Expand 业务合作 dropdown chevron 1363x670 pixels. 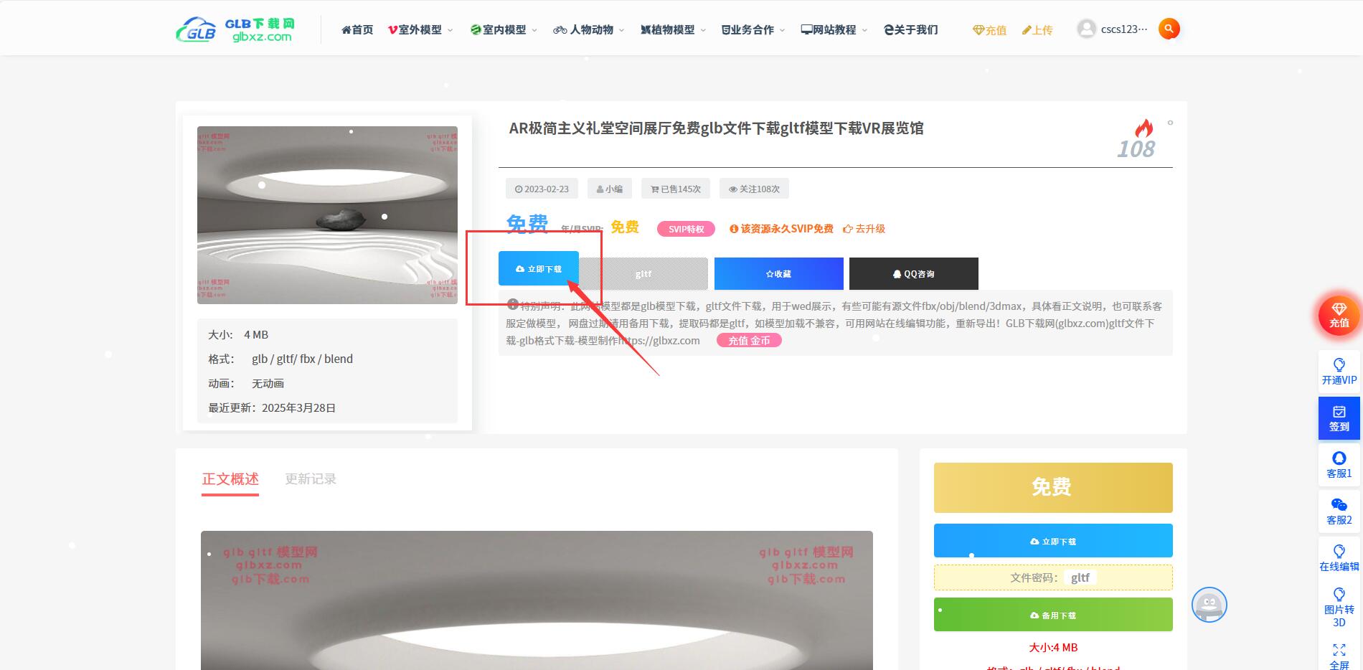[x=783, y=30]
